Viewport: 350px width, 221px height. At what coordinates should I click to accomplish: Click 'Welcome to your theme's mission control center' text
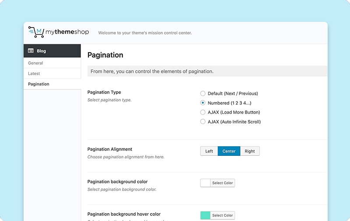tap(145, 33)
